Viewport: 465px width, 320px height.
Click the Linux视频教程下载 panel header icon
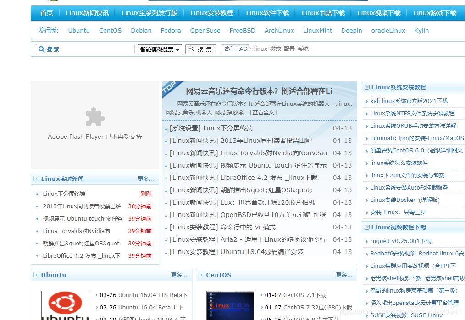pos(367,227)
